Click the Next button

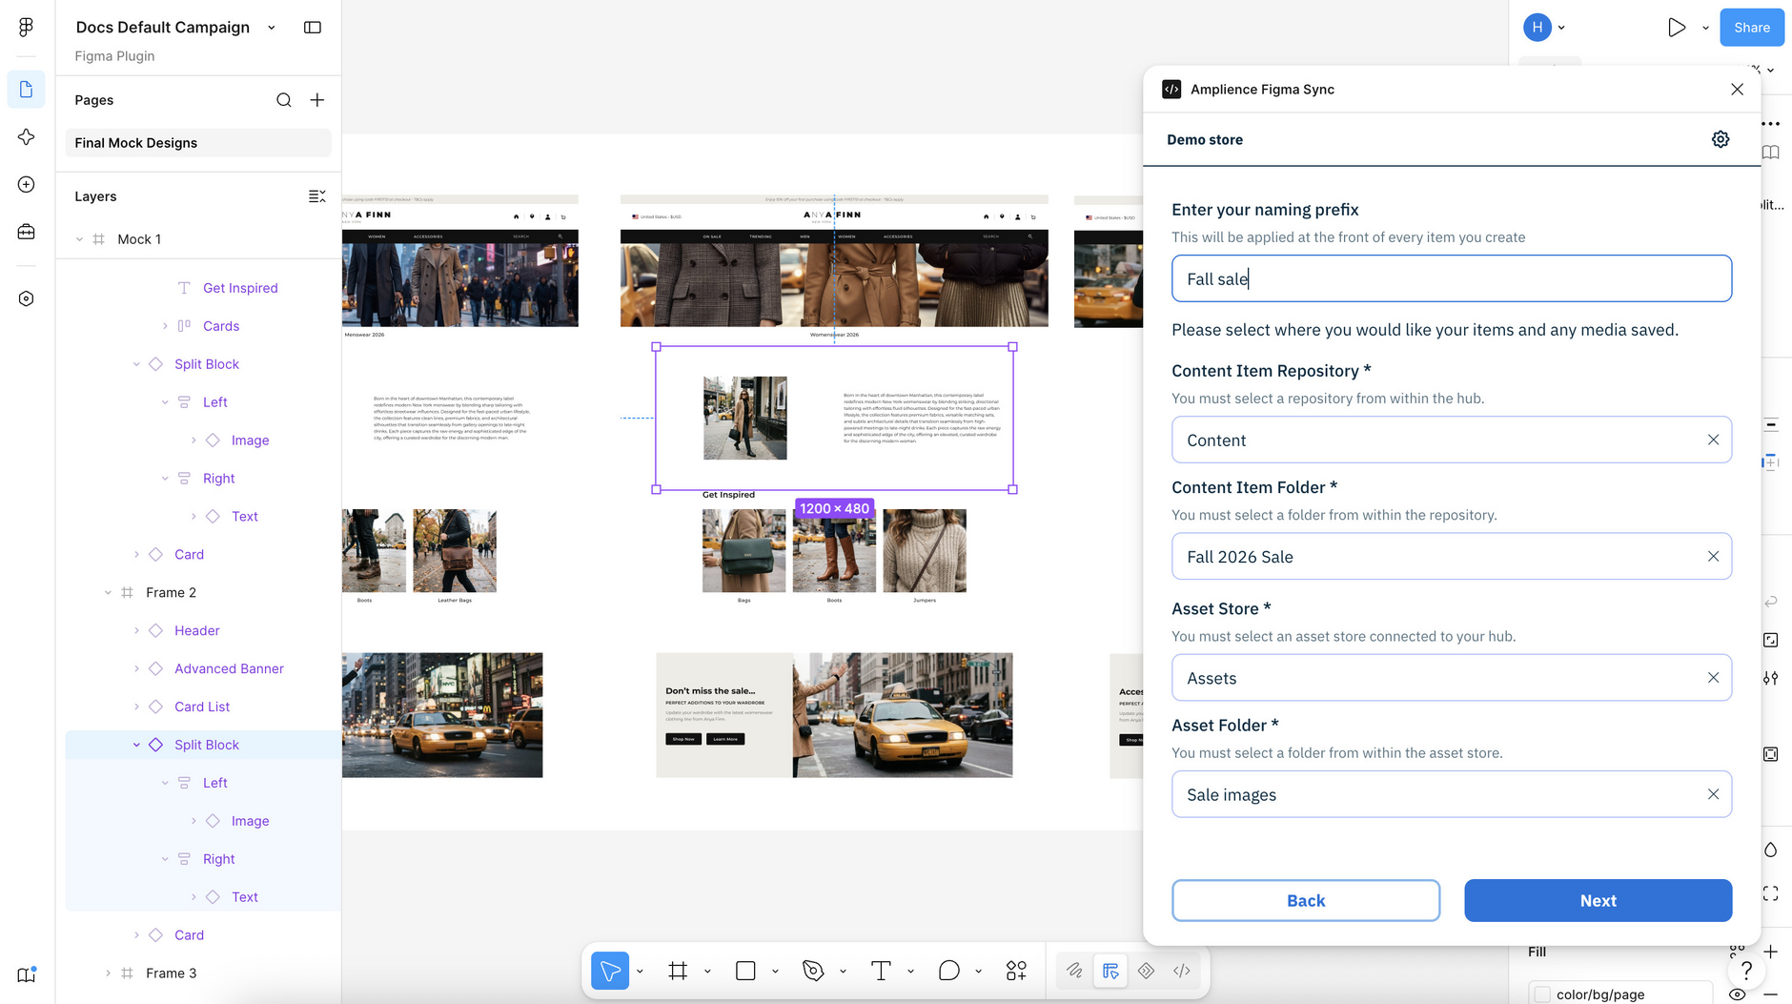1598,901
